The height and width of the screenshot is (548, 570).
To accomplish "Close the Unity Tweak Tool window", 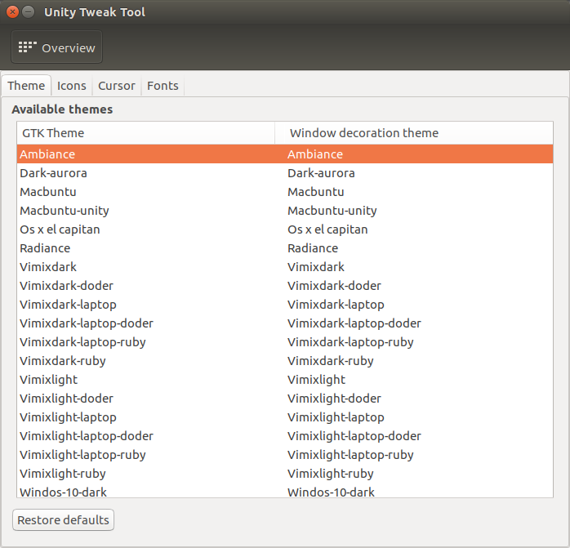I will [12, 12].
